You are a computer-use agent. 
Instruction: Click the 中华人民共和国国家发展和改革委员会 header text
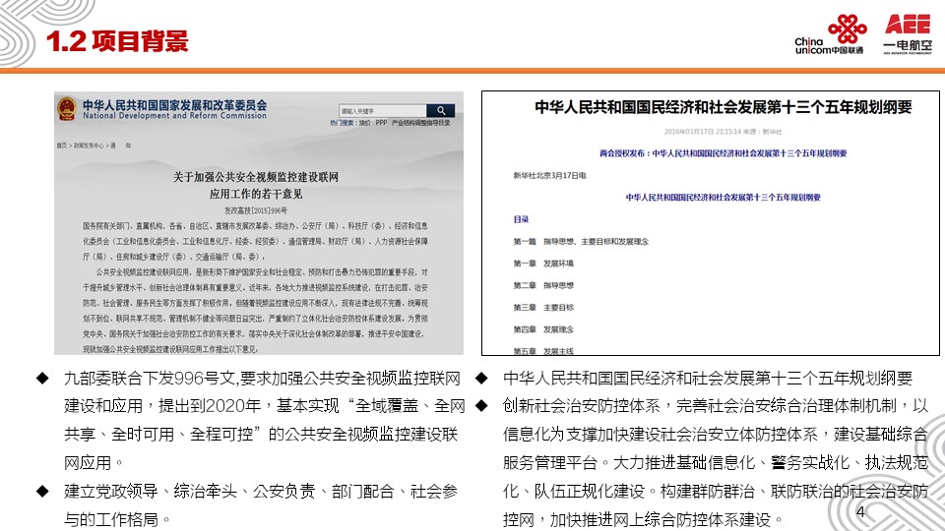[x=175, y=105]
